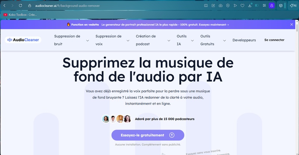299x155 pixels.
Task: Open Suppression de voix menu
Action: click(x=108, y=40)
